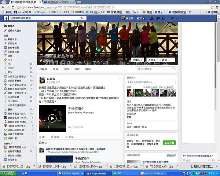This screenshot has width=220, height=176.
Task: Play the 手機直播中 video thumbnail
Action: click(x=52, y=118)
